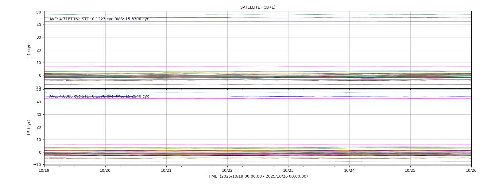The height and width of the screenshot is (184, 491).
Task: Click the TIME range axis label
Action: point(258,176)
